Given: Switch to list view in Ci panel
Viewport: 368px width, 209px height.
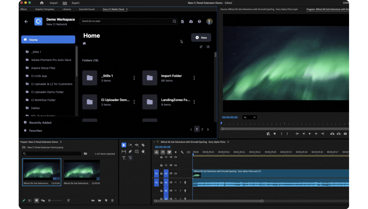Looking at the screenshot, I should point(208,47).
